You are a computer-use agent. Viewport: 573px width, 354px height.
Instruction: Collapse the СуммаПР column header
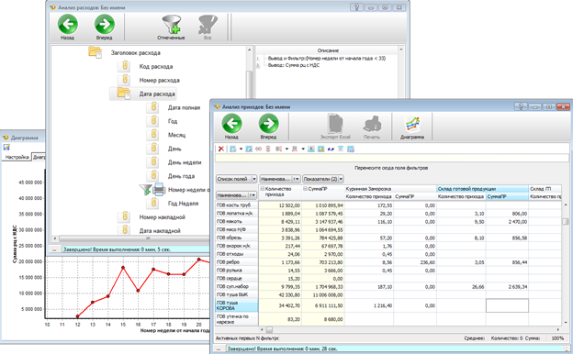[x=305, y=189]
